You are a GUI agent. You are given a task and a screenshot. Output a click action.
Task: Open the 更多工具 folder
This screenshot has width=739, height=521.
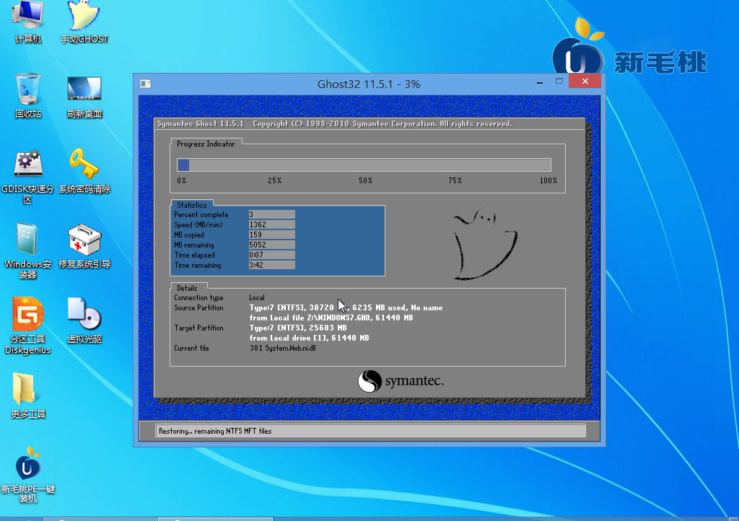pos(28,392)
